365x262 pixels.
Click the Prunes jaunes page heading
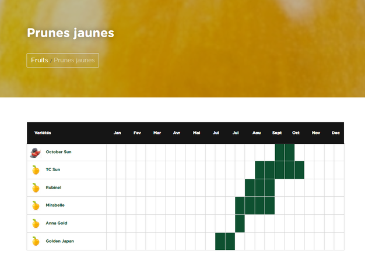pos(71,33)
